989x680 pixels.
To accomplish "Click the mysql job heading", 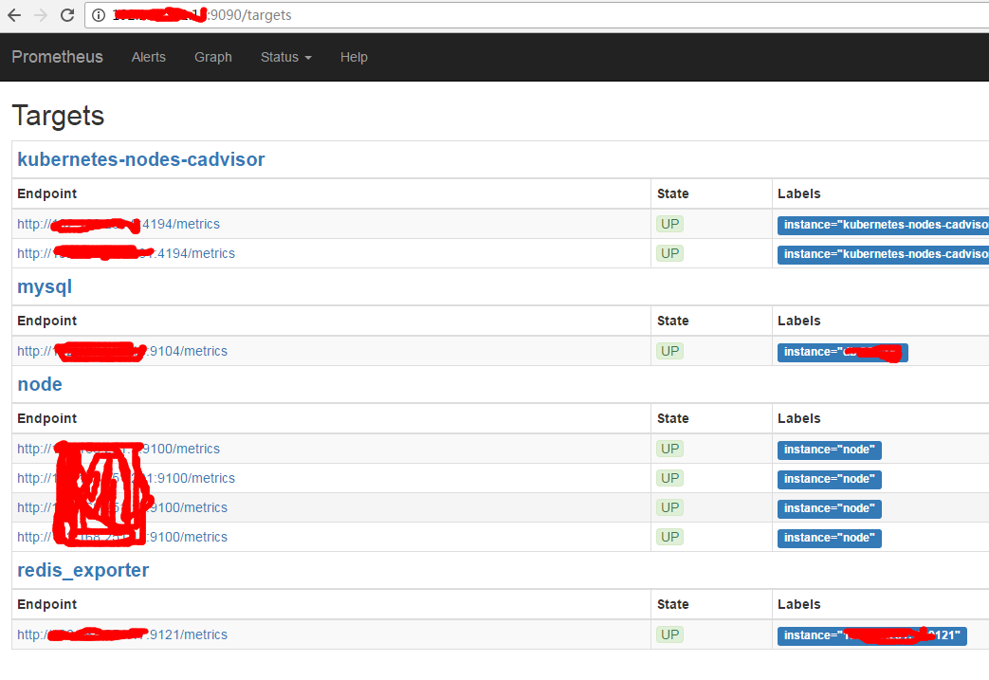I will click(x=45, y=287).
